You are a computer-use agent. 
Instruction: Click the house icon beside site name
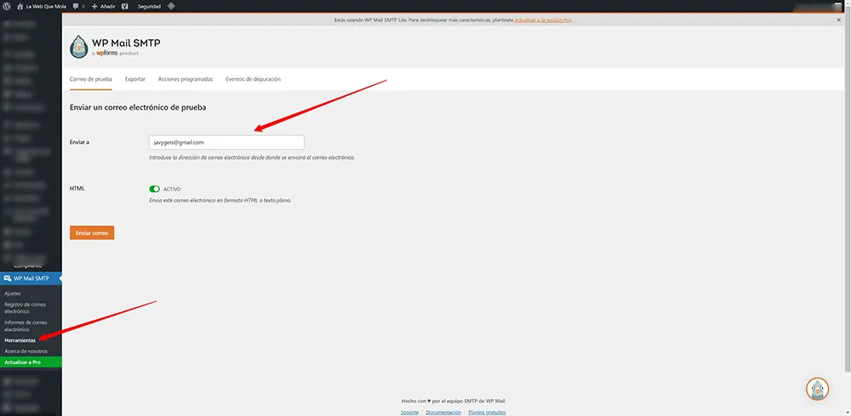pyautogui.click(x=20, y=7)
